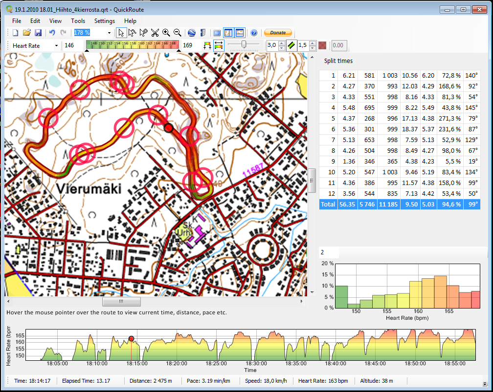The image size is (493, 392).
Task: Select split row 9 with time 1.36
Action: pyautogui.click(x=400, y=161)
